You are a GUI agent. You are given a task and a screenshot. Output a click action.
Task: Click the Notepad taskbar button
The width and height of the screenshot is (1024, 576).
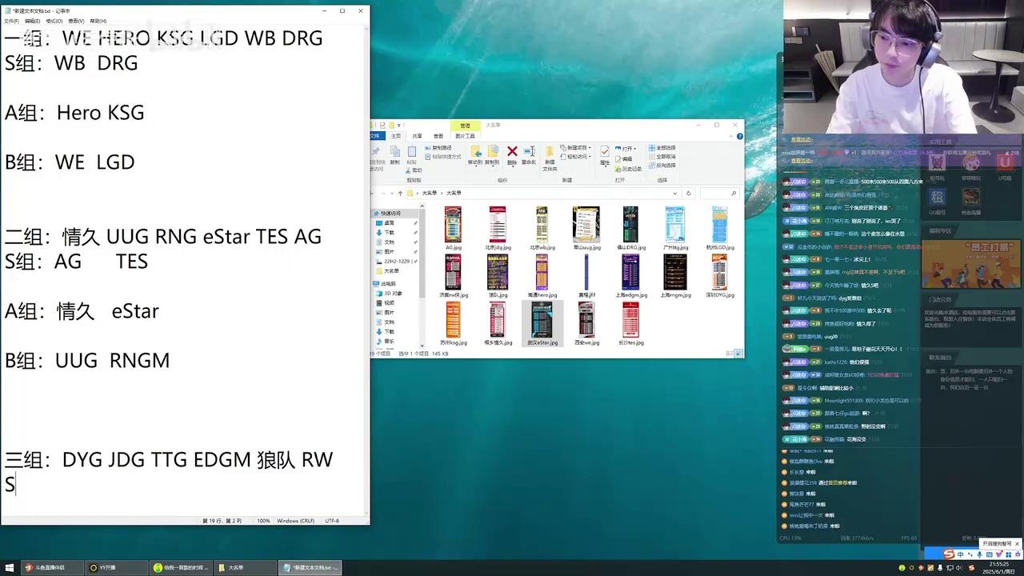tap(311, 568)
